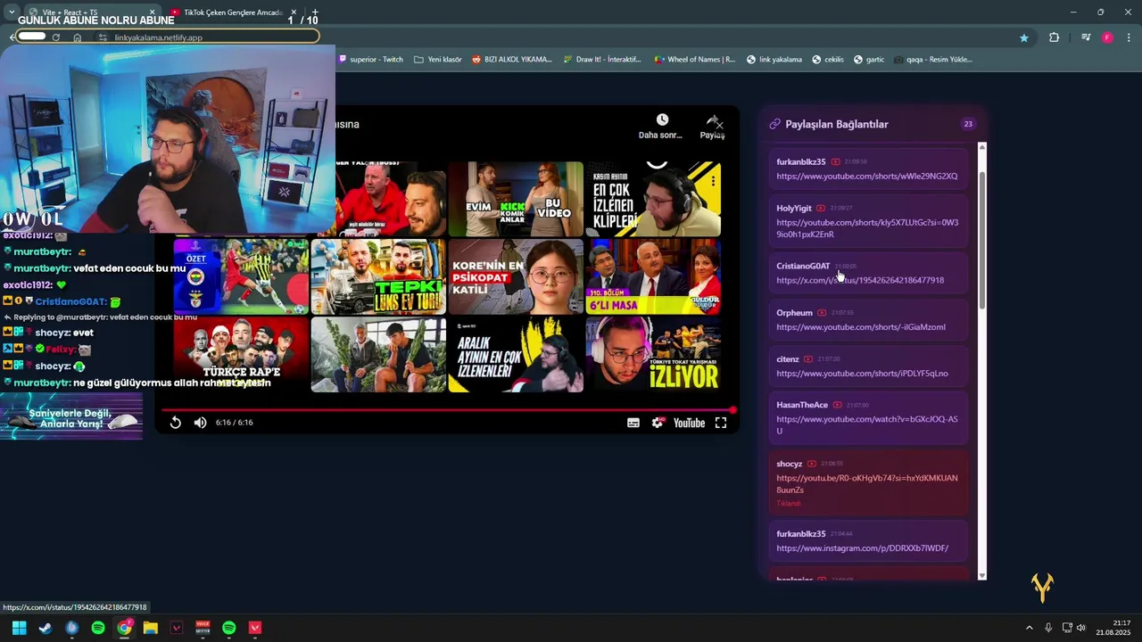Enter fullscreen in the video player
1142x642 pixels.
(x=721, y=423)
